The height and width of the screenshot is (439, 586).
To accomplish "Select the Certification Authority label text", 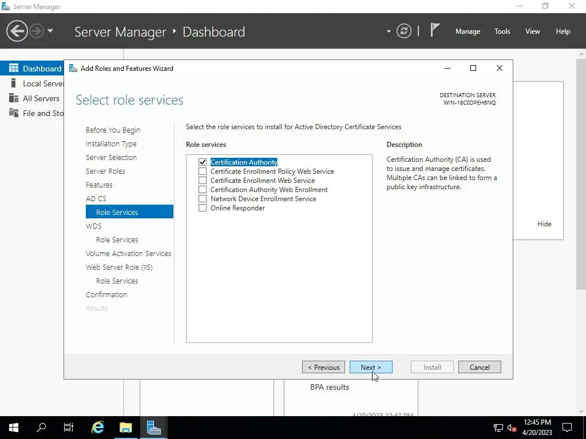I will [244, 162].
